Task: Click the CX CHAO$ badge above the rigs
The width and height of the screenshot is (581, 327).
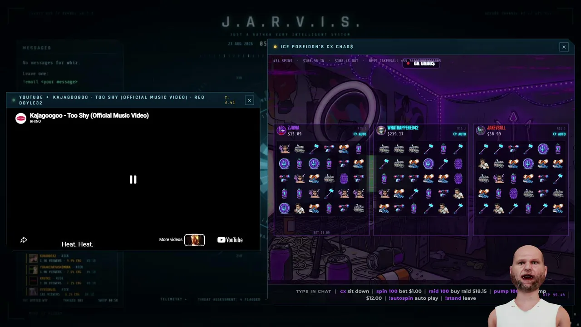Action: tap(421, 63)
